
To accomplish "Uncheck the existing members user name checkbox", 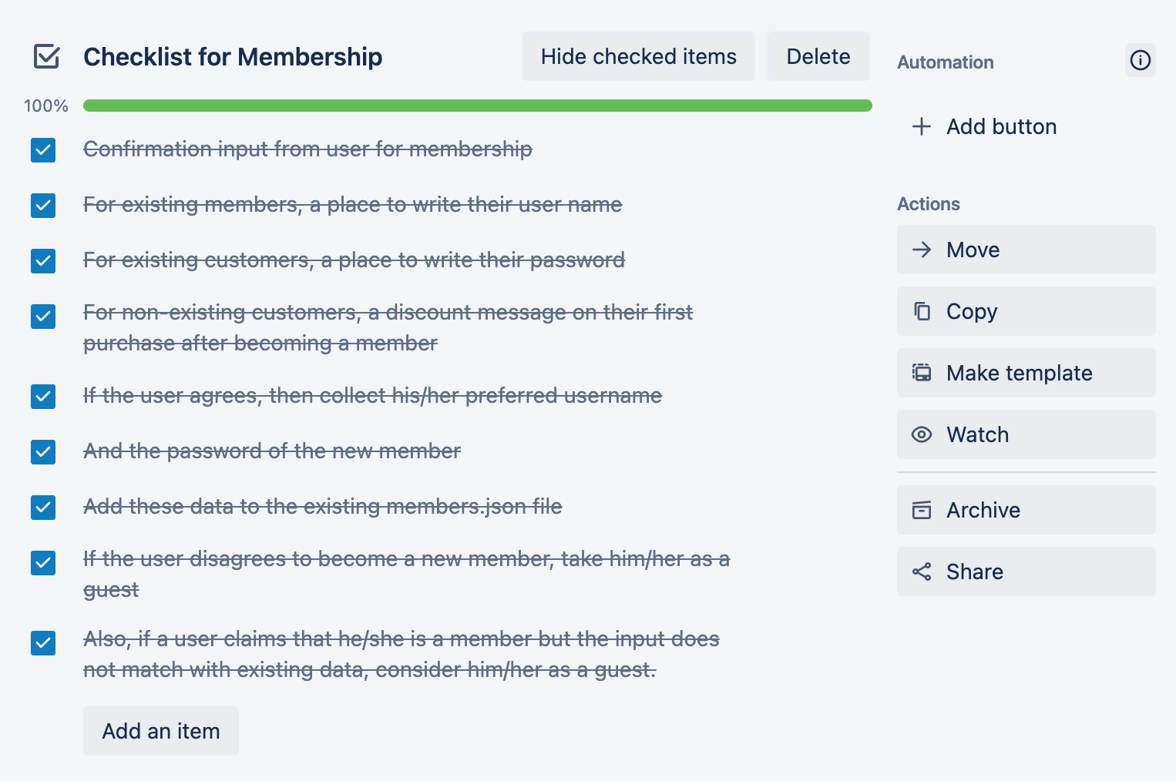I will coord(43,206).
